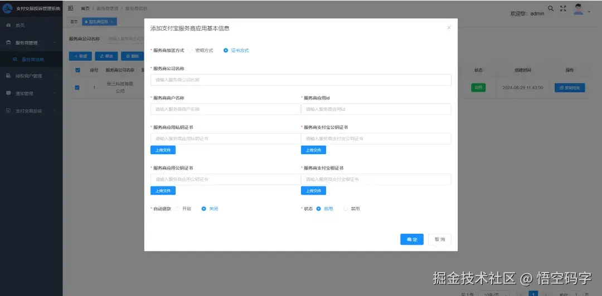Screen dimensions: 602x296
Task: Collapse 服务商管理 sidebar menu
Action: pos(31,42)
